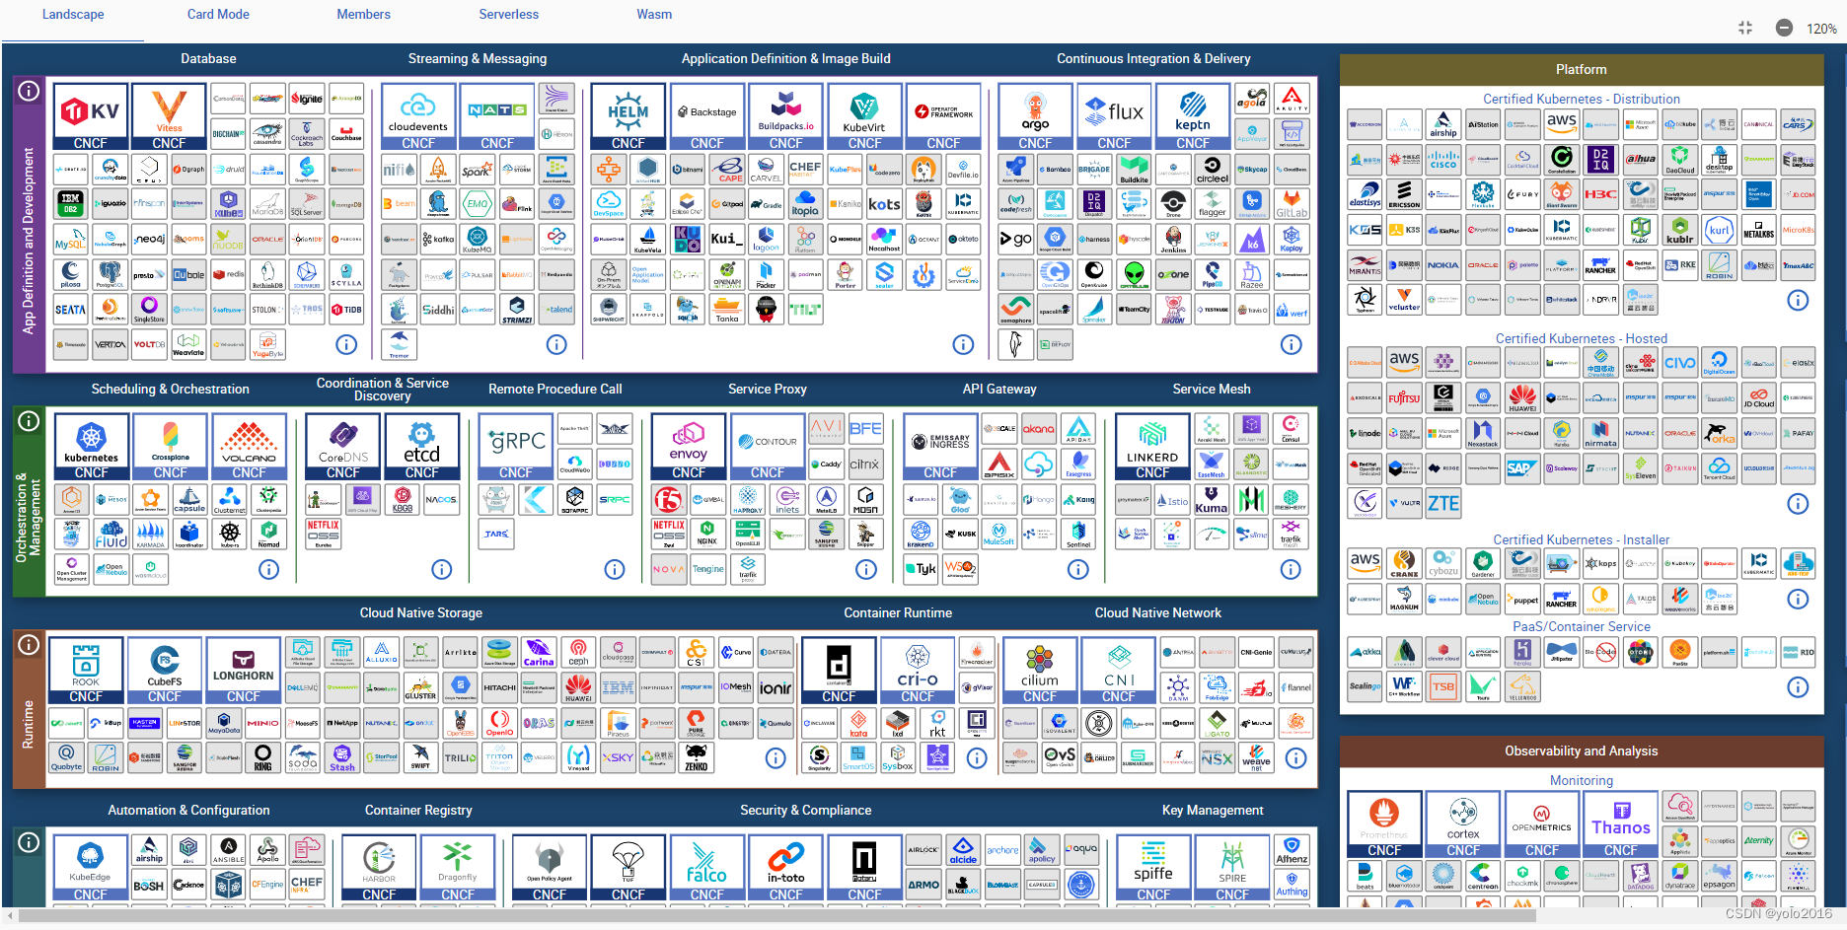Select the Serverless tab
This screenshot has width=1847, height=930.
coord(508,15)
